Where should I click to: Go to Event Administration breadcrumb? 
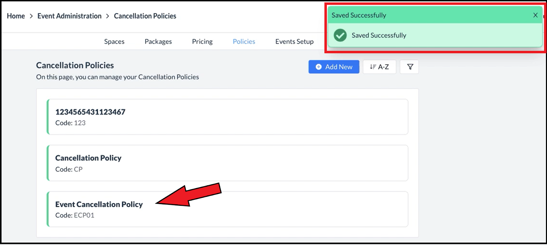click(x=69, y=16)
